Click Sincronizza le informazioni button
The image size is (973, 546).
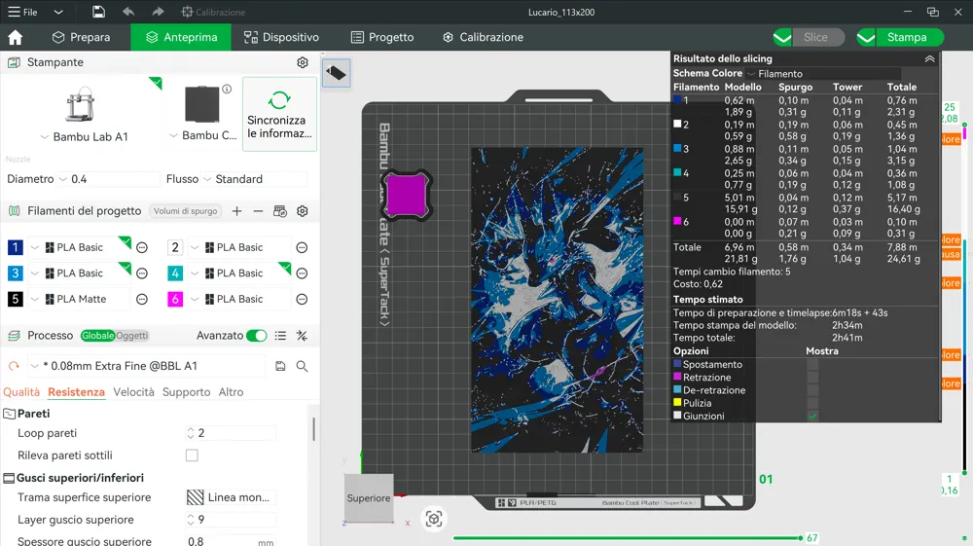point(279,114)
